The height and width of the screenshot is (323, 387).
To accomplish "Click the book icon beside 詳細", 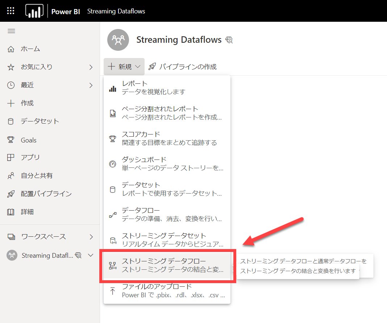I will [11, 212].
